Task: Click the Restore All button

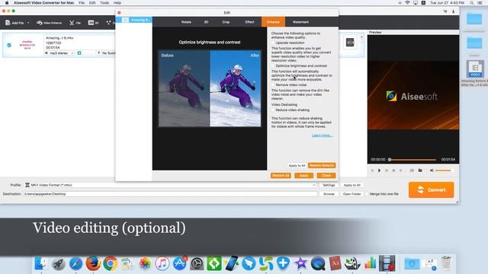Action: click(x=281, y=176)
